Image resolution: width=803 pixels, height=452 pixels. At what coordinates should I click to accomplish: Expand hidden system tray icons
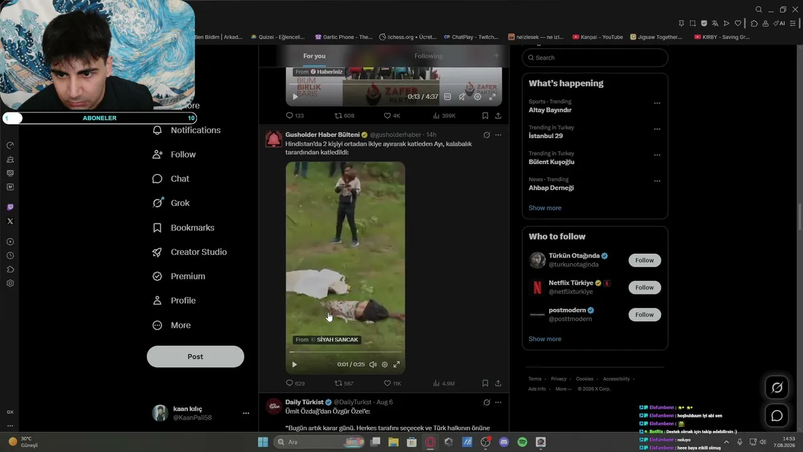(726, 442)
